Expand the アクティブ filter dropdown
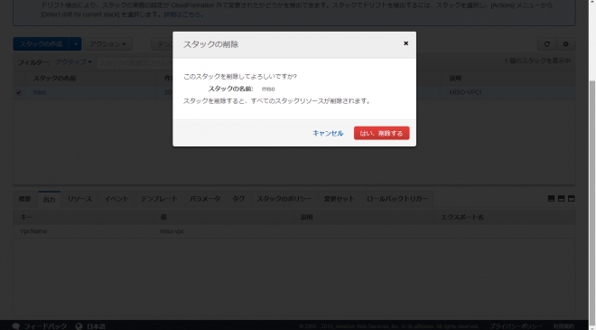596x330 pixels. 73,61
